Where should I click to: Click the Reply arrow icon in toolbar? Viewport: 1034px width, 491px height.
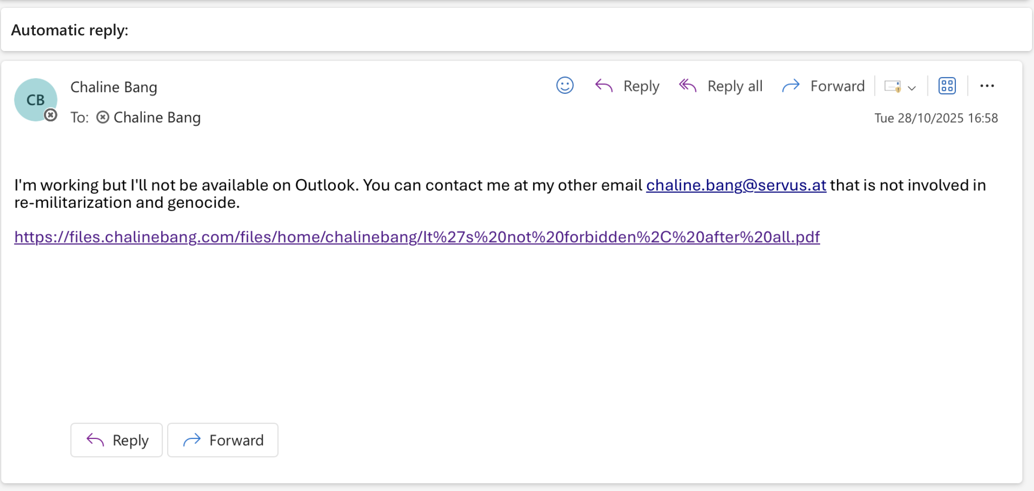tap(603, 86)
